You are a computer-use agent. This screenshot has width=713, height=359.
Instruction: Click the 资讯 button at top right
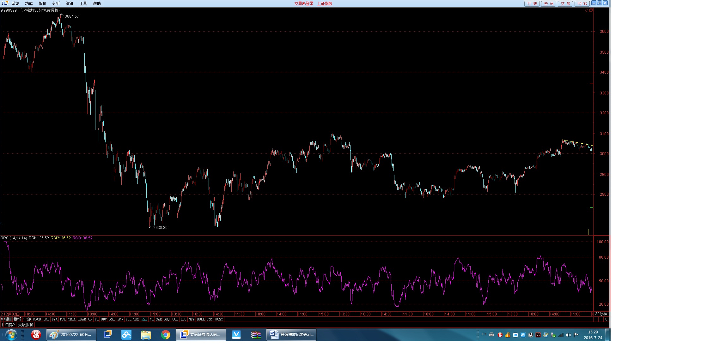(549, 3)
